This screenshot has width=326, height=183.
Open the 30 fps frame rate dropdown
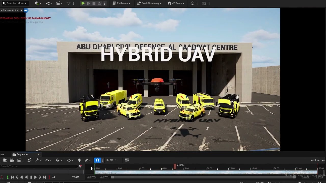112,160
